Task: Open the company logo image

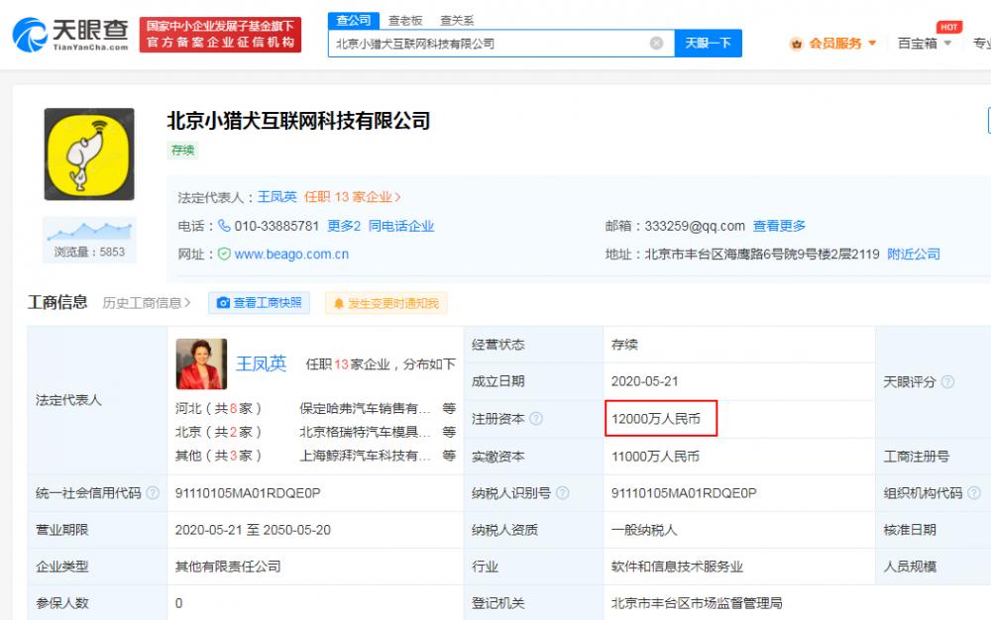Action: (x=89, y=155)
